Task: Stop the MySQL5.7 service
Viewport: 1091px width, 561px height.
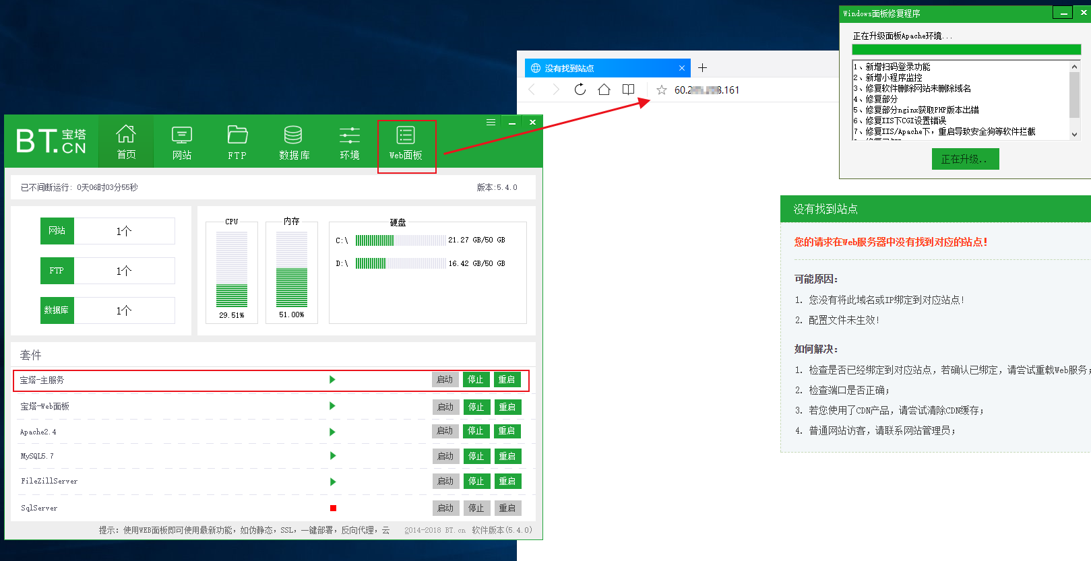Action: (476, 456)
